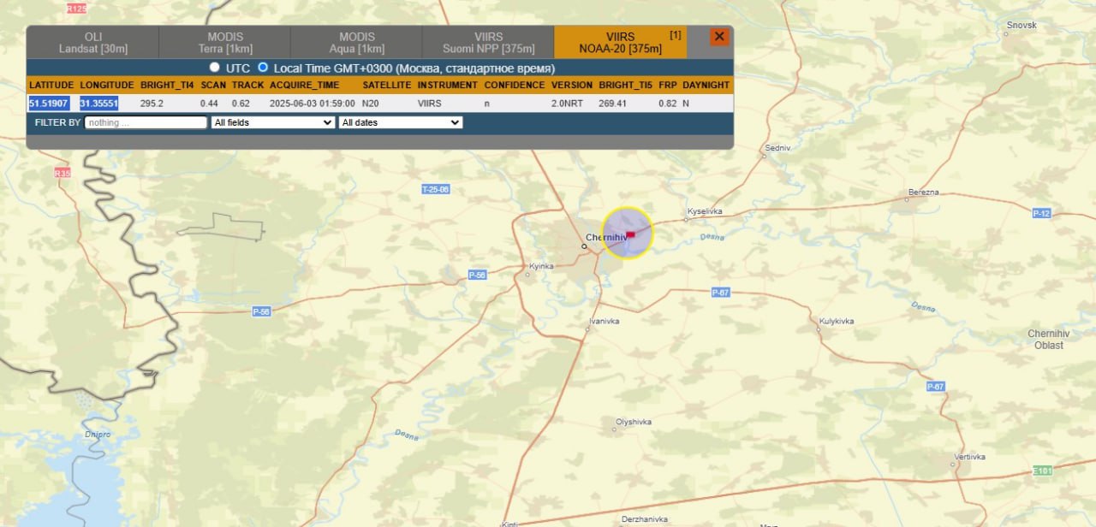Click the Berezna town label
This screenshot has width=1096, height=527.
(924, 192)
